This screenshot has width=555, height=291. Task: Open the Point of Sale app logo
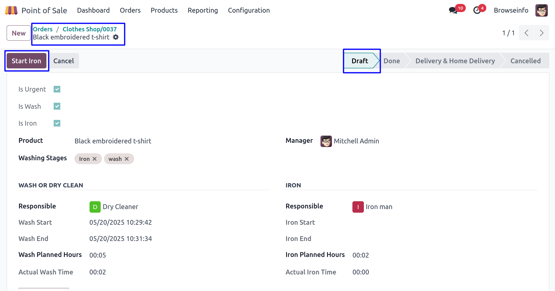(x=11, y=11)
